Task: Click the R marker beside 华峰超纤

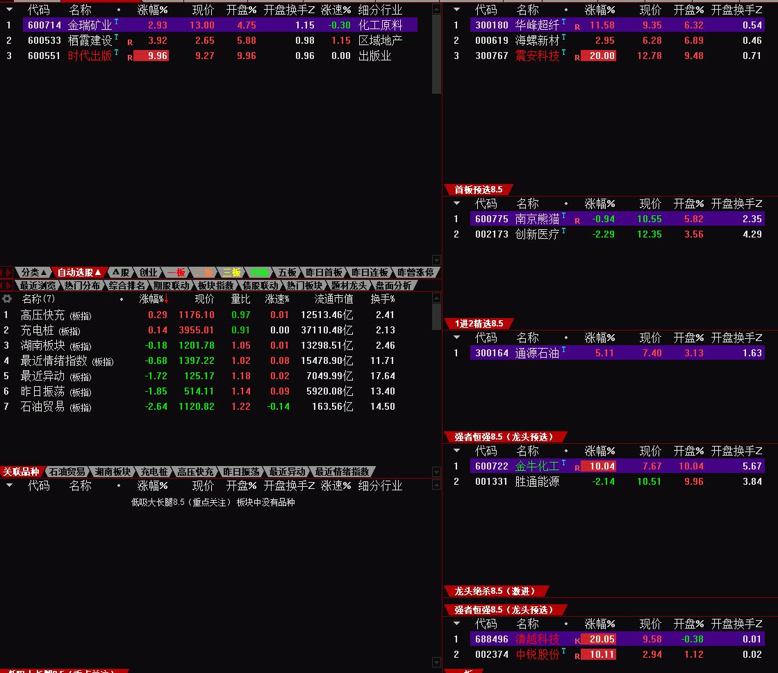Action: (577, 27)
